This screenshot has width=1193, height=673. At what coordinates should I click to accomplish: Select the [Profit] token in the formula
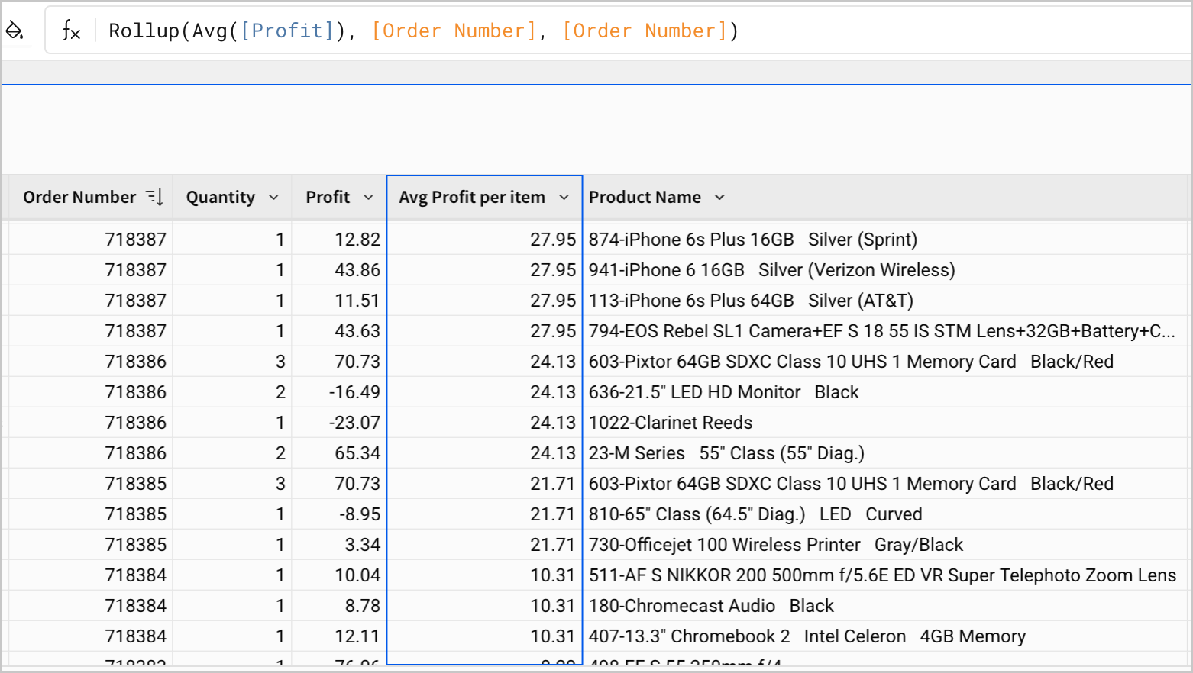(x=287, y=30)
